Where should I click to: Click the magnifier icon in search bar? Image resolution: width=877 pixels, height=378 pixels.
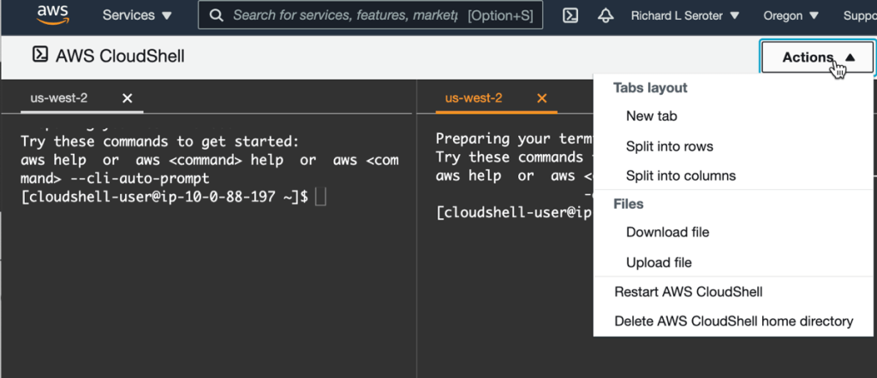(217, 15)
